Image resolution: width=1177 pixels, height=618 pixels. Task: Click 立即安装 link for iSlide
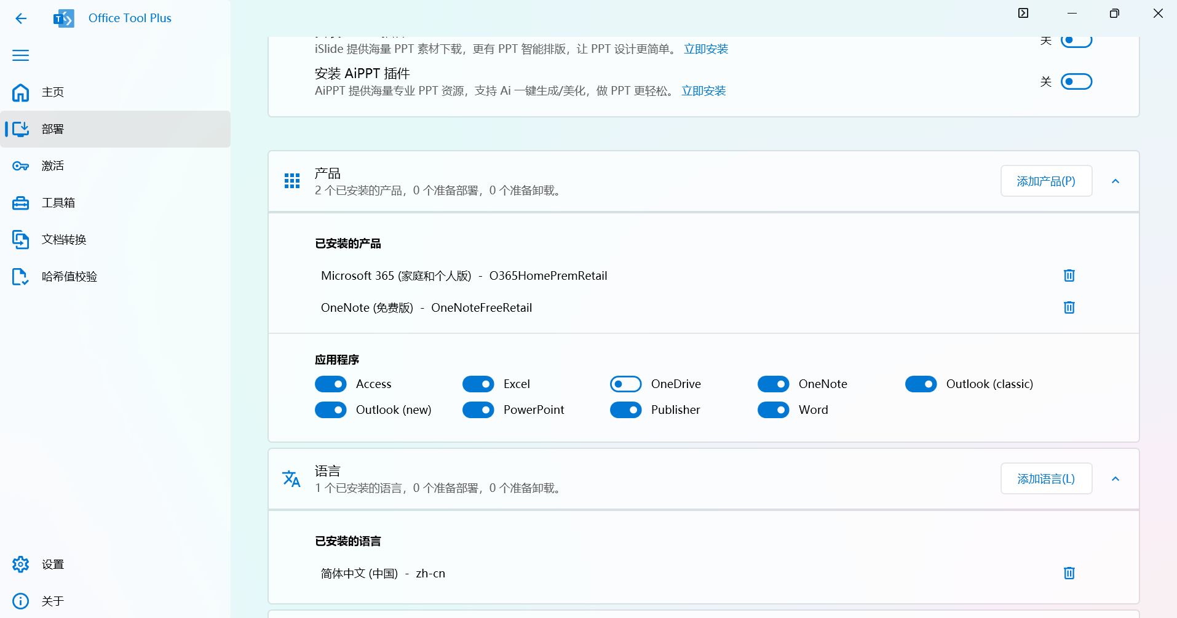pos(706,49)
